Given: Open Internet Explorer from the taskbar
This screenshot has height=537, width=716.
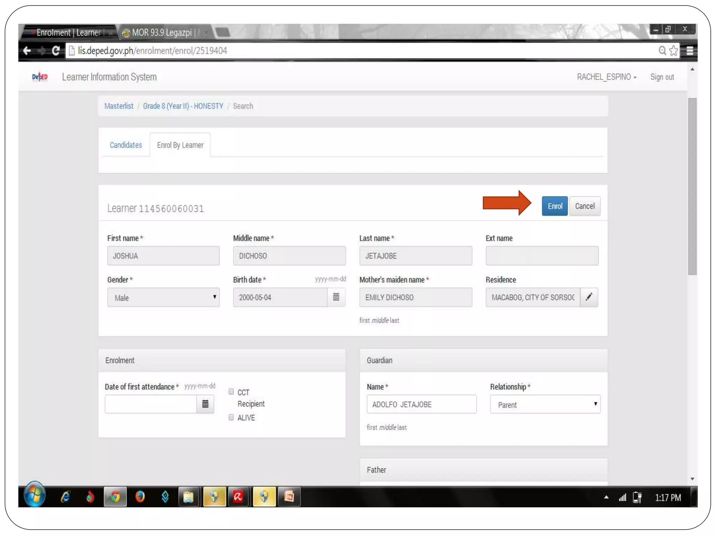Looking at the screenshot, I should point(65,497).
